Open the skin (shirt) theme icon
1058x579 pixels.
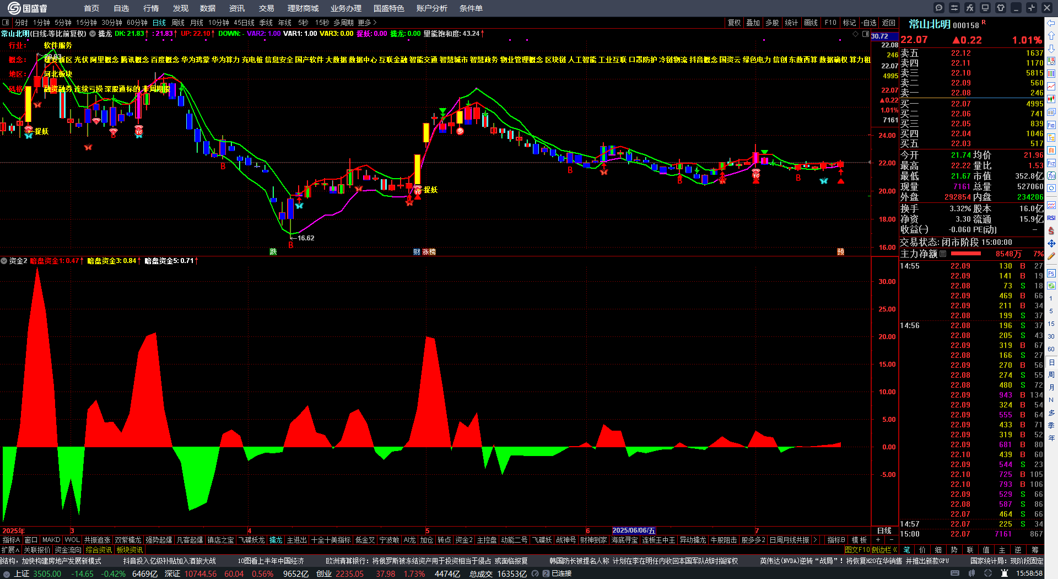pyautogui.click(x=1001, y=8)
